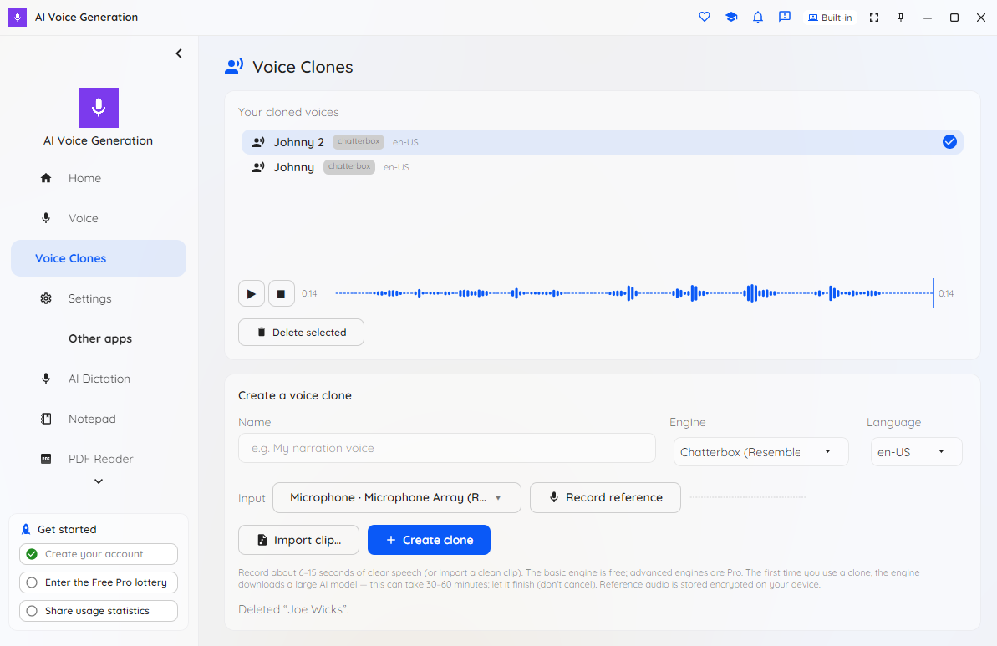The height and width of the screenshot is (646, 997).
Task: Click the Built-in device button
Action: click(x=830, y=18)
